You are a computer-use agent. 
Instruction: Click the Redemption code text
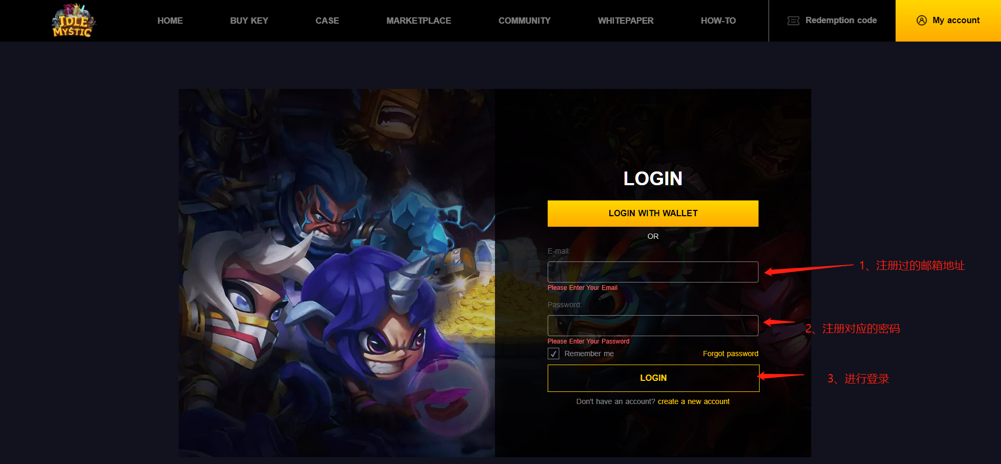(x=841, y=20)
